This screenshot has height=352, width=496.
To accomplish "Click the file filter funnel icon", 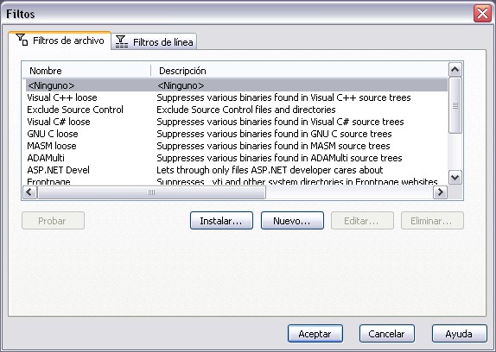I will pyautogui.click(x=22, y=40).
